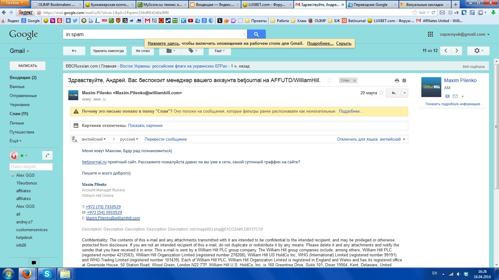499x280 pixels.
Task: Show the older message arrow
Action: point(457,51)
